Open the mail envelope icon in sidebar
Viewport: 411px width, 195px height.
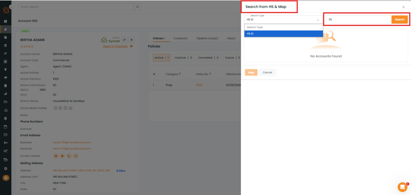pyautogui.click(x=6, y=135)
